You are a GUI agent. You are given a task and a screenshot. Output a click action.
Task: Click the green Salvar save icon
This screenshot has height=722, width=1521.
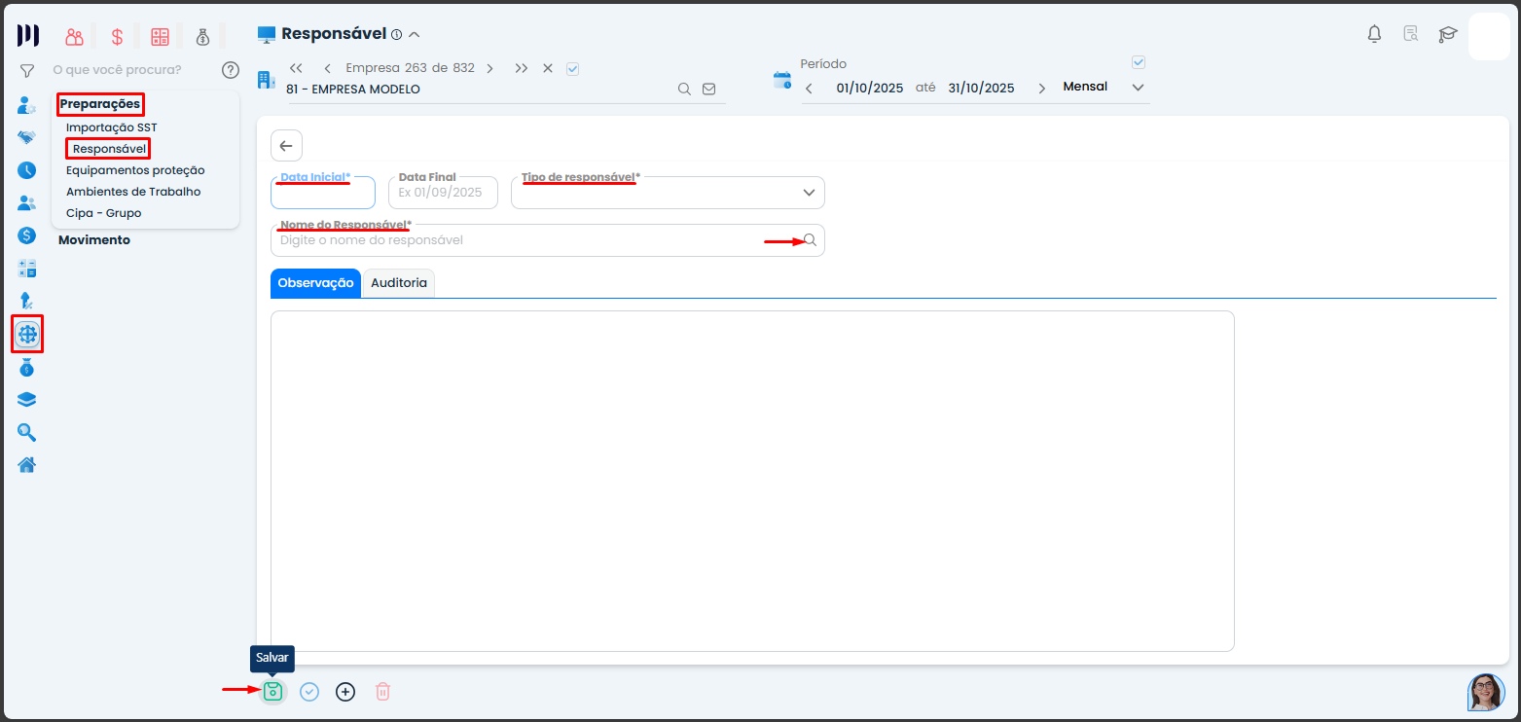272,692
